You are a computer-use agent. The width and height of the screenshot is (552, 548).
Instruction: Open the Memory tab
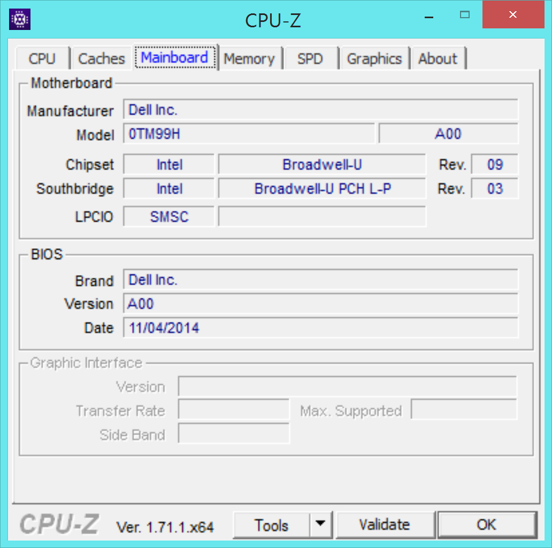(249, 58)
